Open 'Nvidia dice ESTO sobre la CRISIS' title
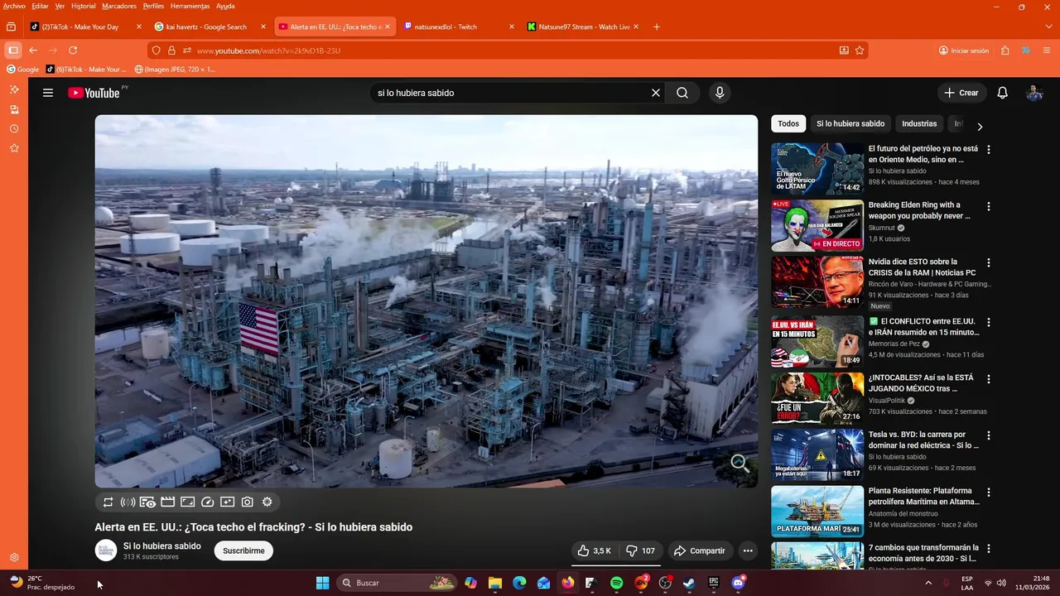 coord(922,267)
